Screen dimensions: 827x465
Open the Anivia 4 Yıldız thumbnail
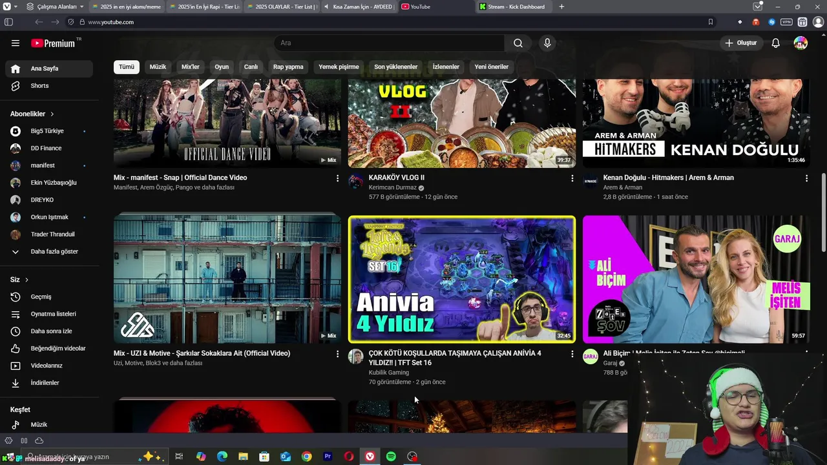pyautogui.click(x=462, y=279)
